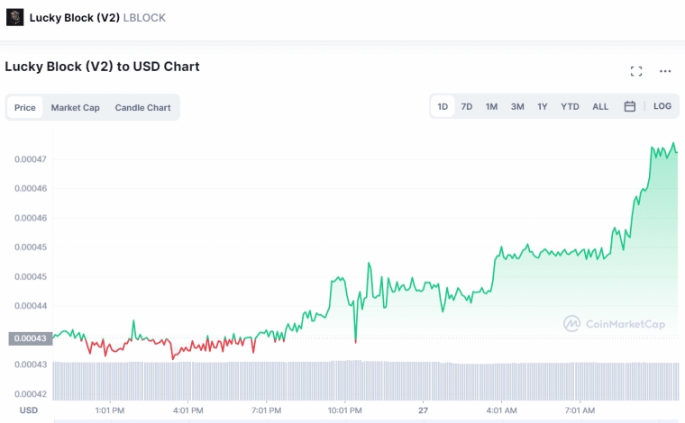The width and height of the screenshot is (685, 423).
Task: Open the three-dots more options menu
Action: pyautogui.click(x=665, y=71)
